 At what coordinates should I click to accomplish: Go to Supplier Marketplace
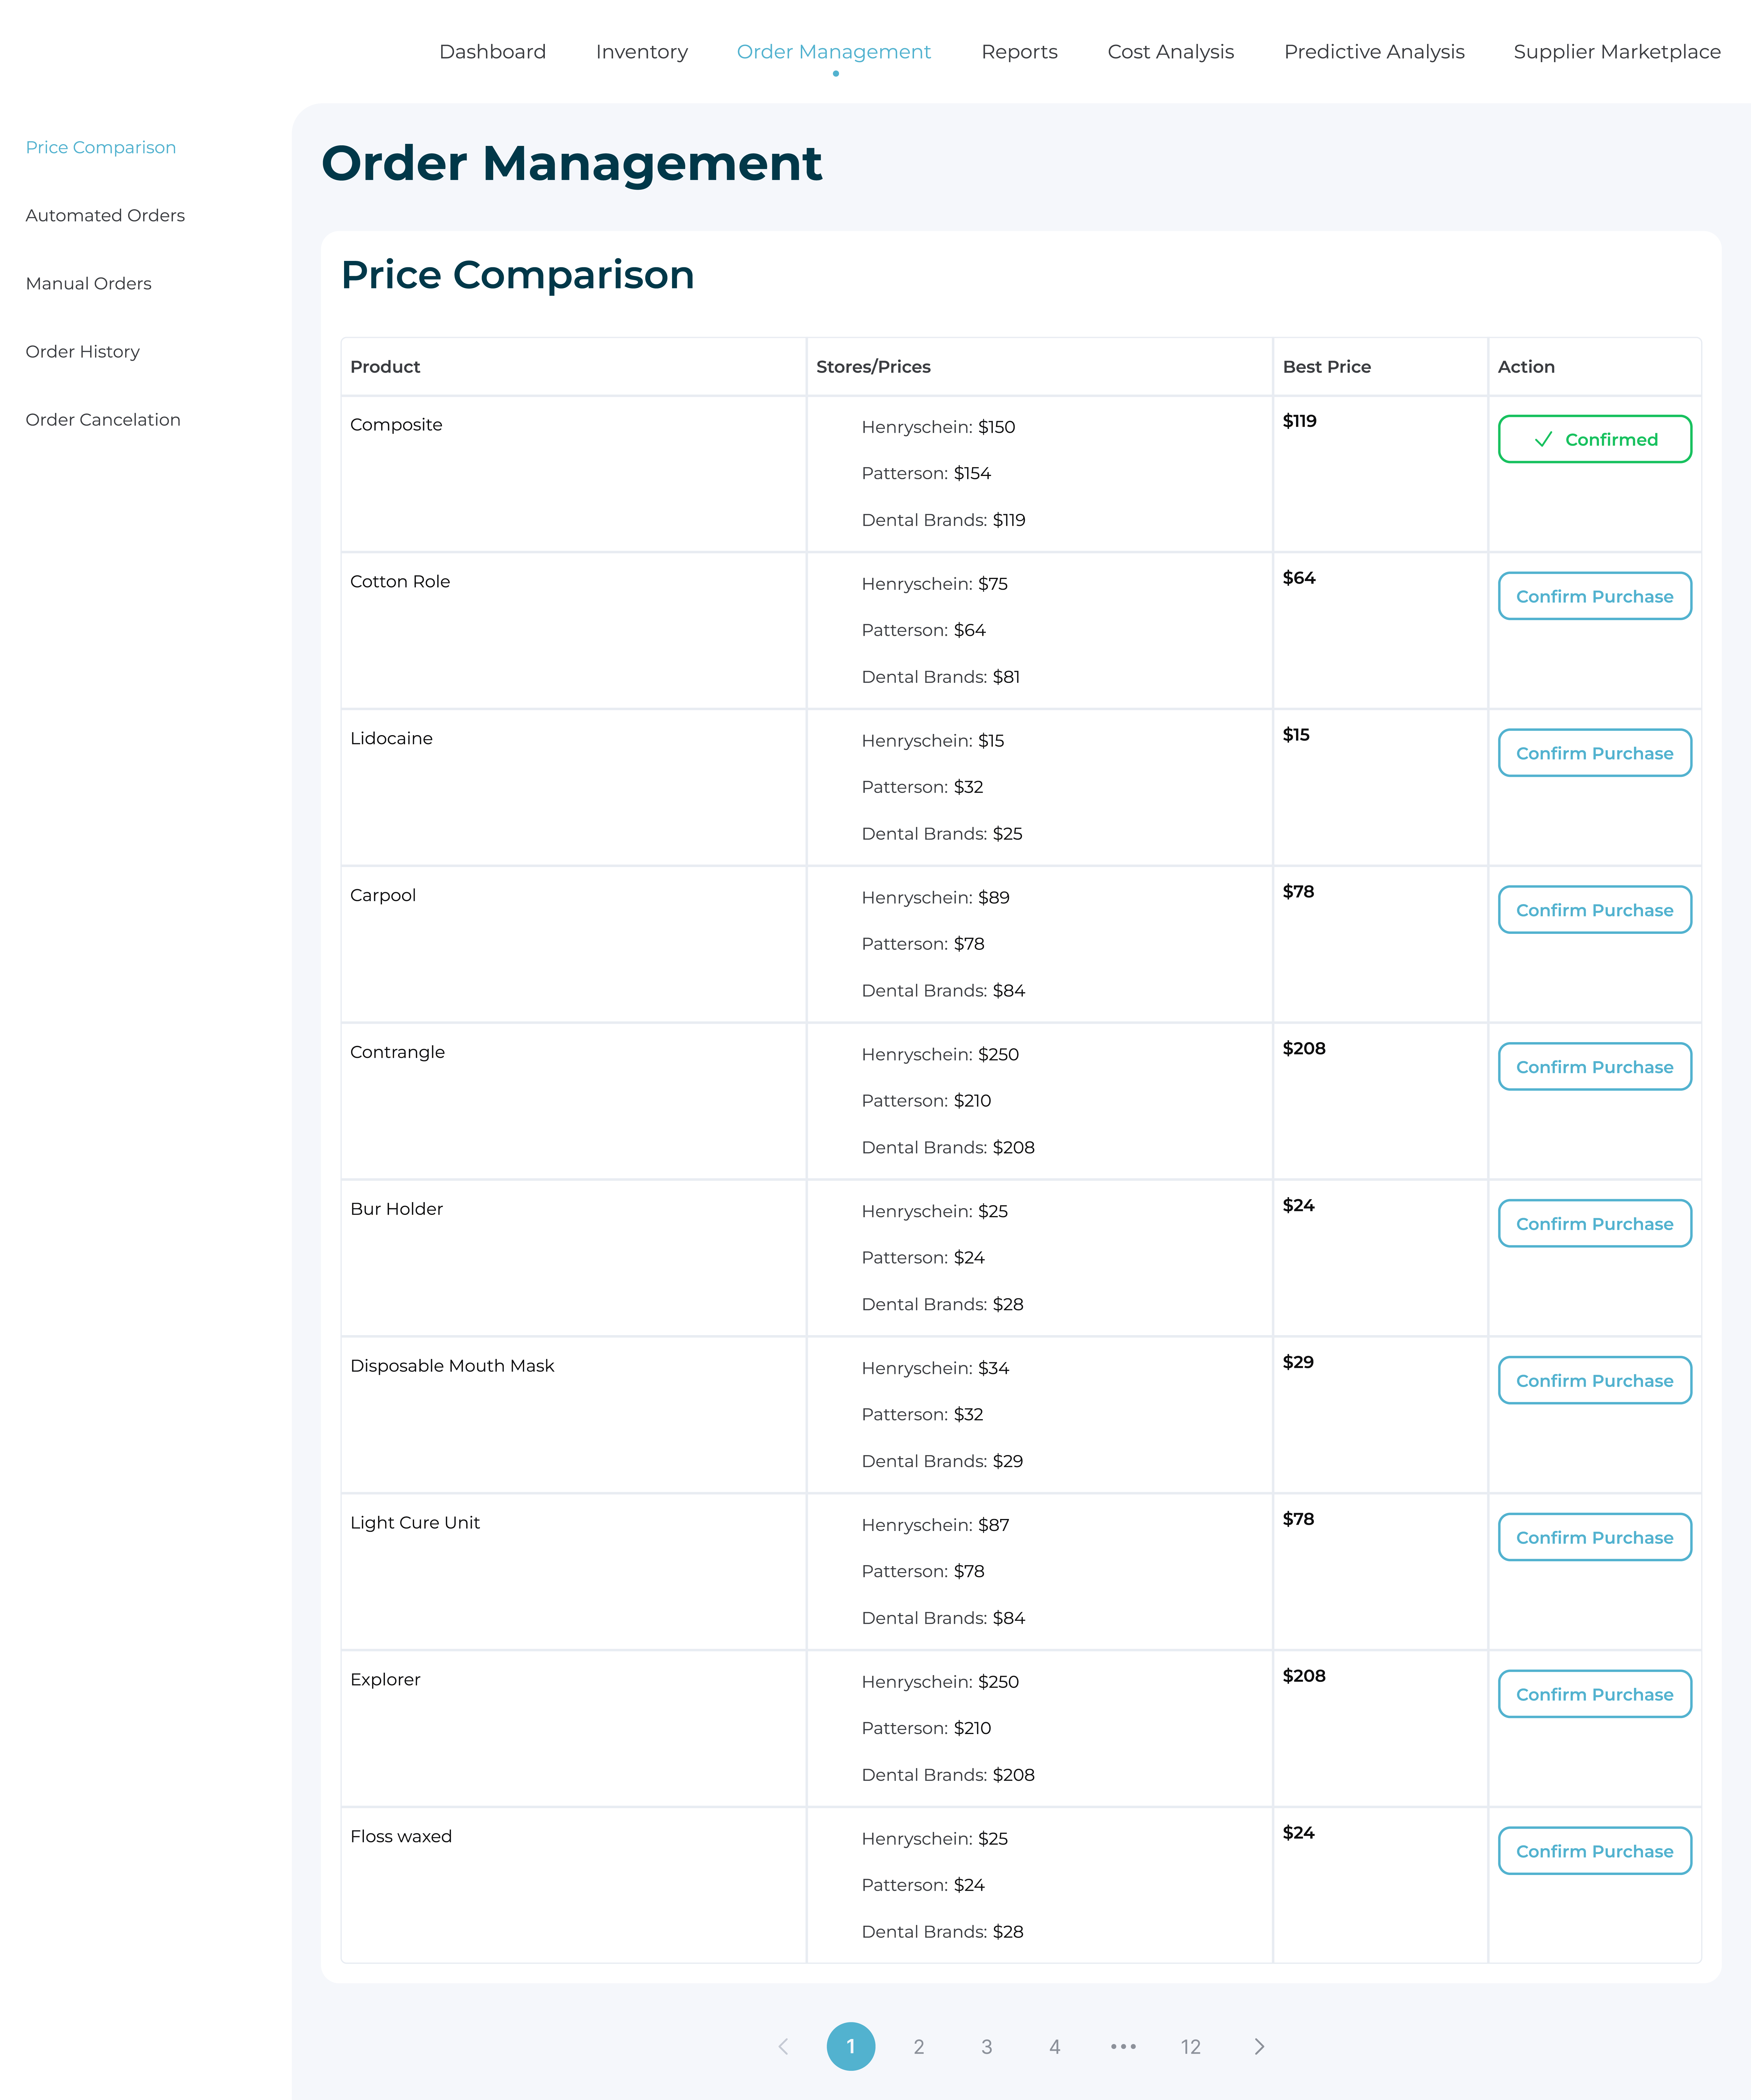tap(1616, 52)
